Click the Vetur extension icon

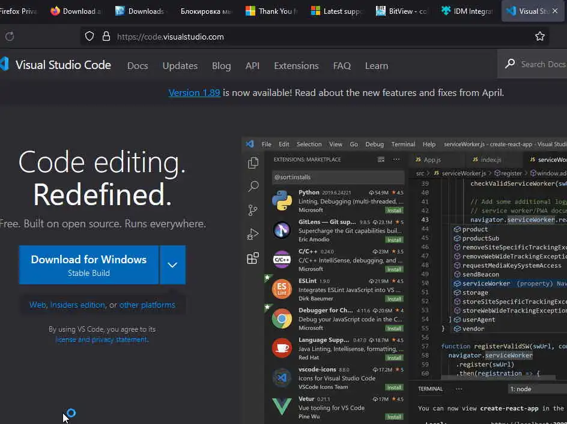click(282, 407)
